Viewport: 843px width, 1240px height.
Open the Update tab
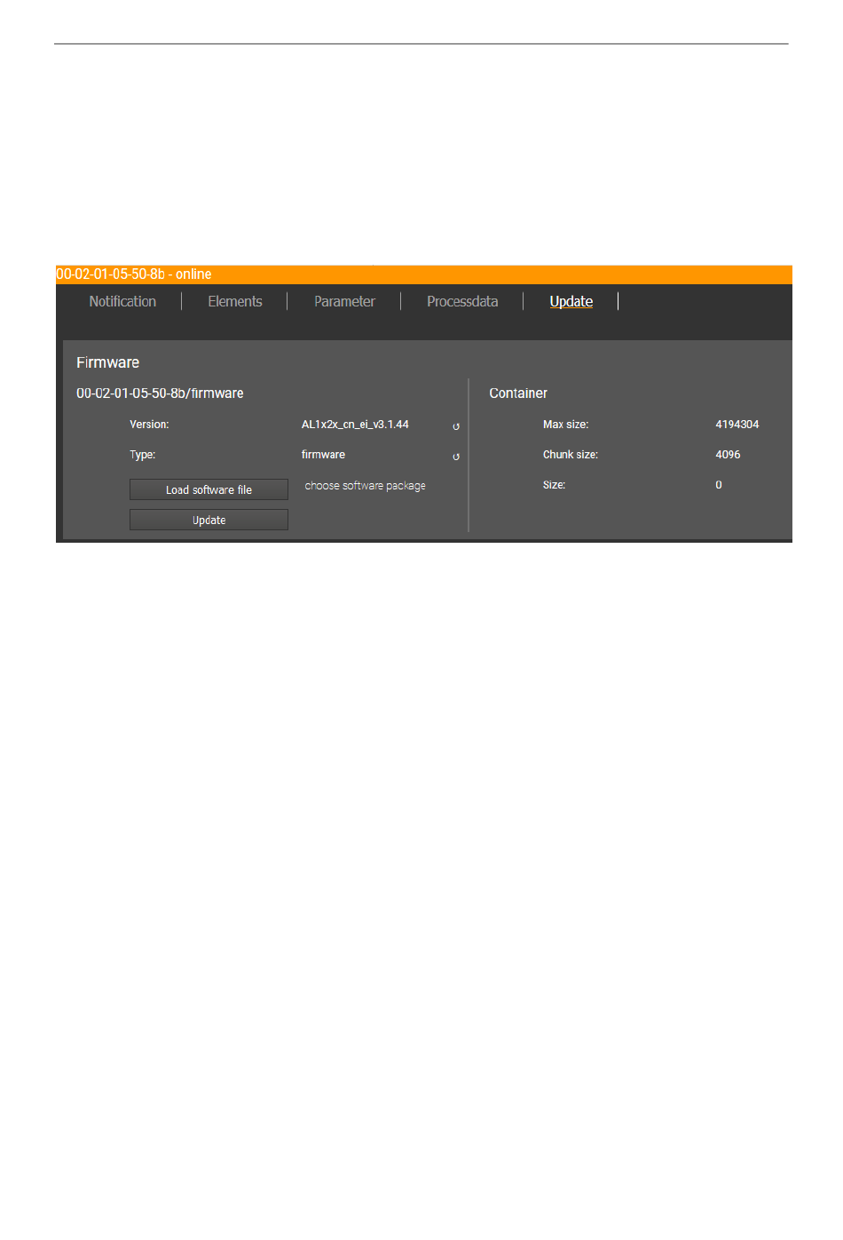point(571,302)
